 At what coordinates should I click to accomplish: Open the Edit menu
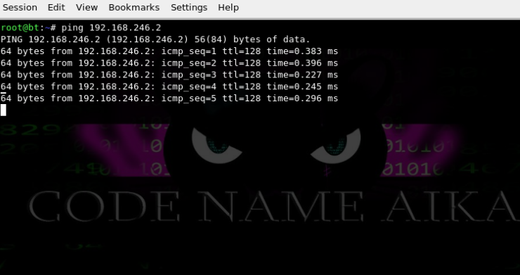(x=56, y=7)
